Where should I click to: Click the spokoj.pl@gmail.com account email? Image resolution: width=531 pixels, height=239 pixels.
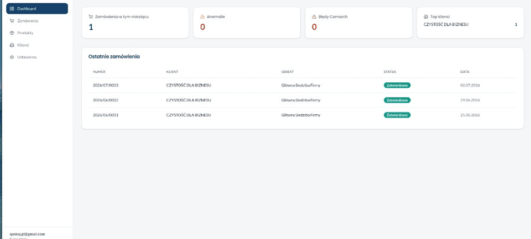click(28, 234)
